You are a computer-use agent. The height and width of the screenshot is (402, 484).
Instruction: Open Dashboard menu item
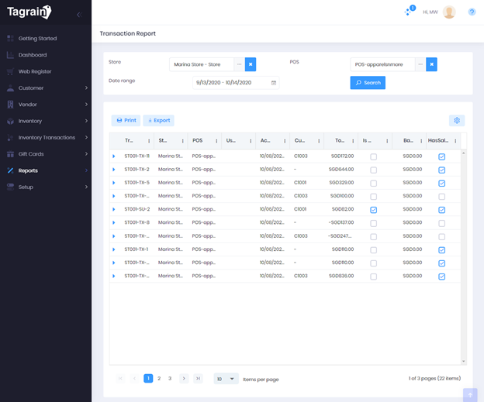coord(33,55)
